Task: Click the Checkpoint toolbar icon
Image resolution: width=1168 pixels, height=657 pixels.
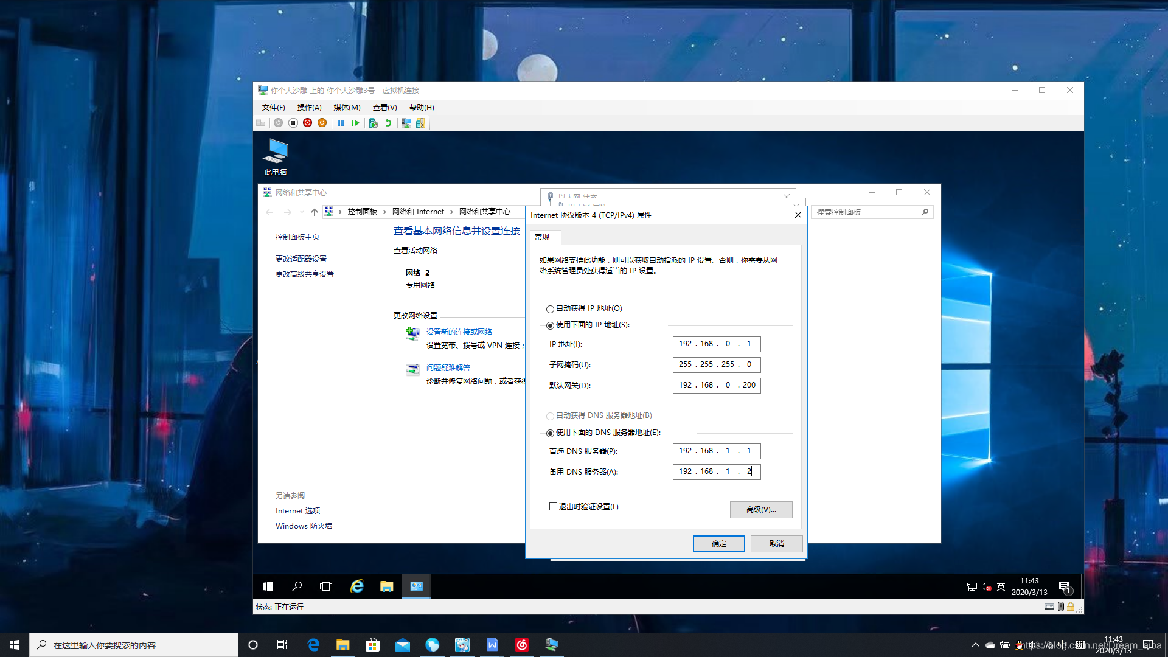Action: pyautogui.click(x=374, y=123)
